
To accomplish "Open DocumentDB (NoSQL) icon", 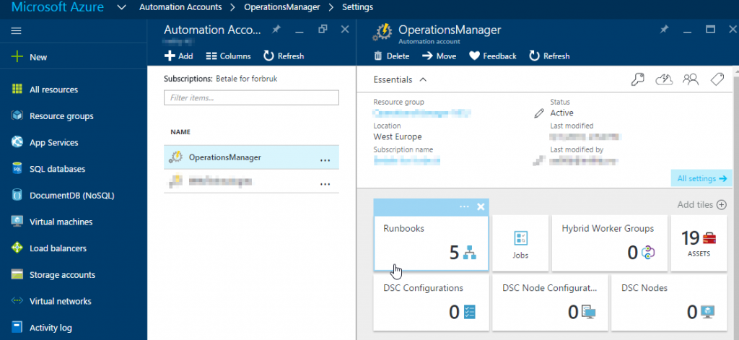I will [x=17, y=195].
